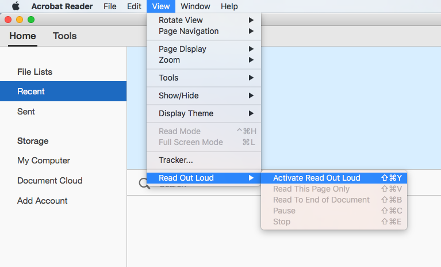Click Add Account in sidebar
This screenshot has height=267, width=441.
(x=43, y=201)
